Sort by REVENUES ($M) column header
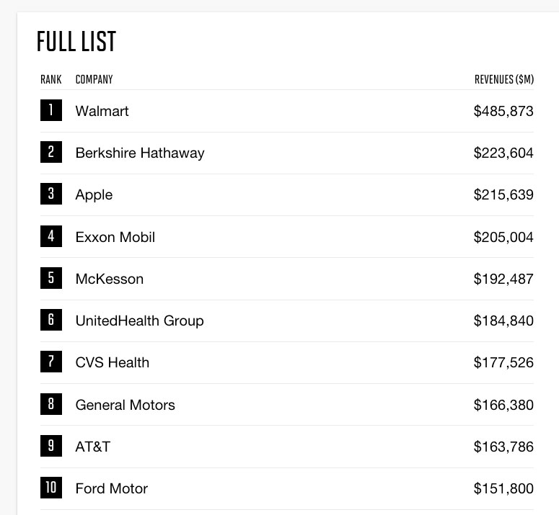Image resolution: width=559 pixels, height=515 pixels. pos(504,79)
